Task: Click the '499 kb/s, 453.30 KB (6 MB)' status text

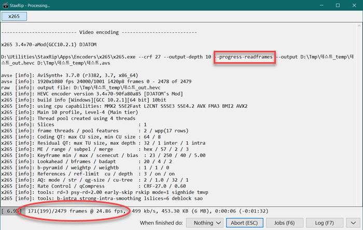Action: tap(172, 211)
